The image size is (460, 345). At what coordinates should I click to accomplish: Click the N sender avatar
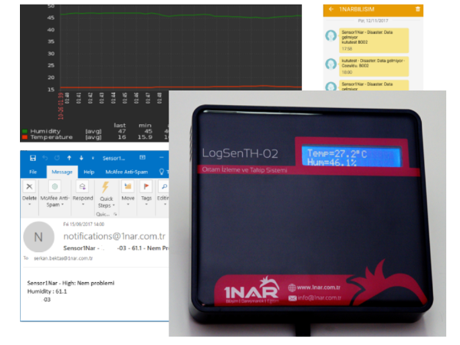coord(39,237)
